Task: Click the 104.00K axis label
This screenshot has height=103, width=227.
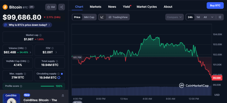Action: [217, 35]
